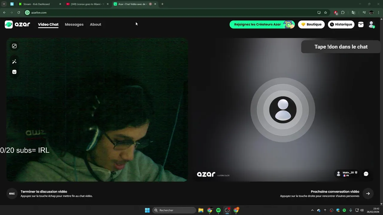This screenshot has width=383, height=215.
Task: Open the face filter smiley icon
Action: tap(14, 72)
